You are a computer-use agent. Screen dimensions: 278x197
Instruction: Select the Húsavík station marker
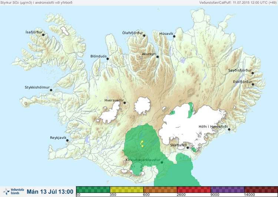pos(174,36)
